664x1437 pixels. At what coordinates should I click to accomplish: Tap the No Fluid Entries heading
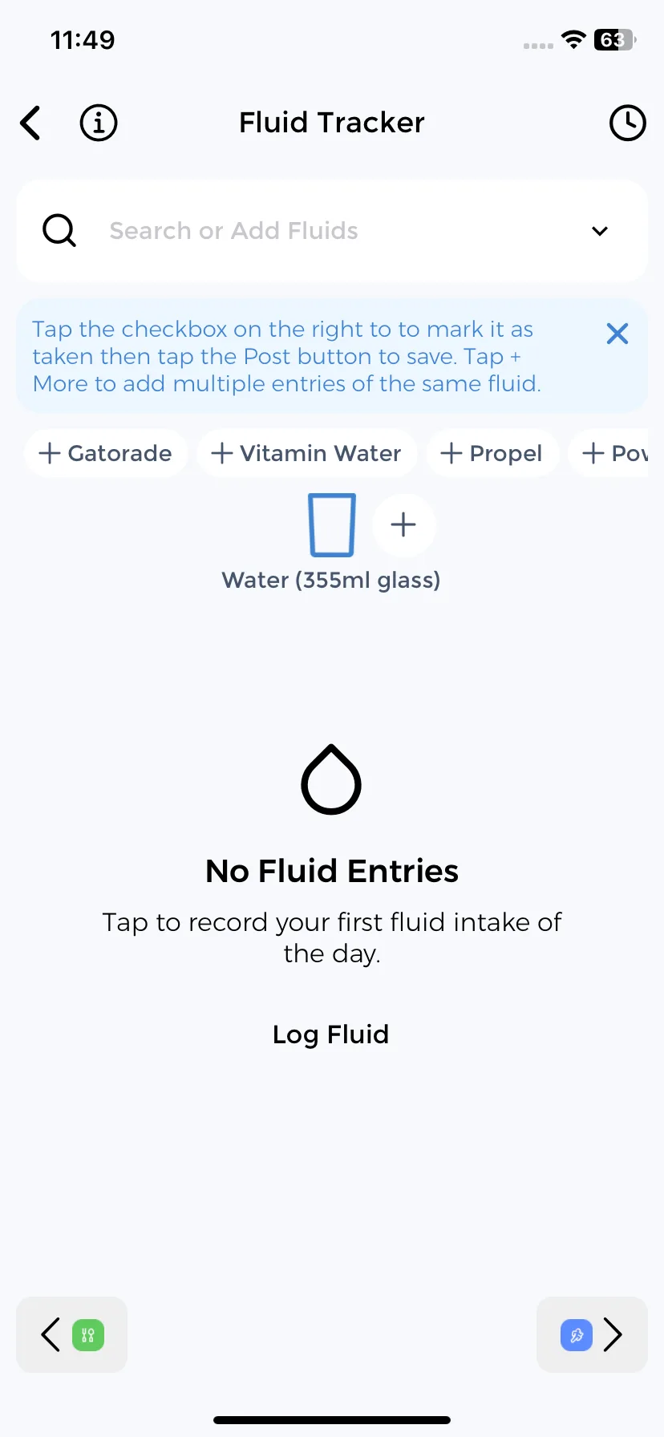(x=332, y=871)
